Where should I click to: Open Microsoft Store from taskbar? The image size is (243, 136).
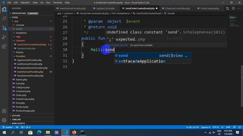pyautogui.click(x=30, y=133)
